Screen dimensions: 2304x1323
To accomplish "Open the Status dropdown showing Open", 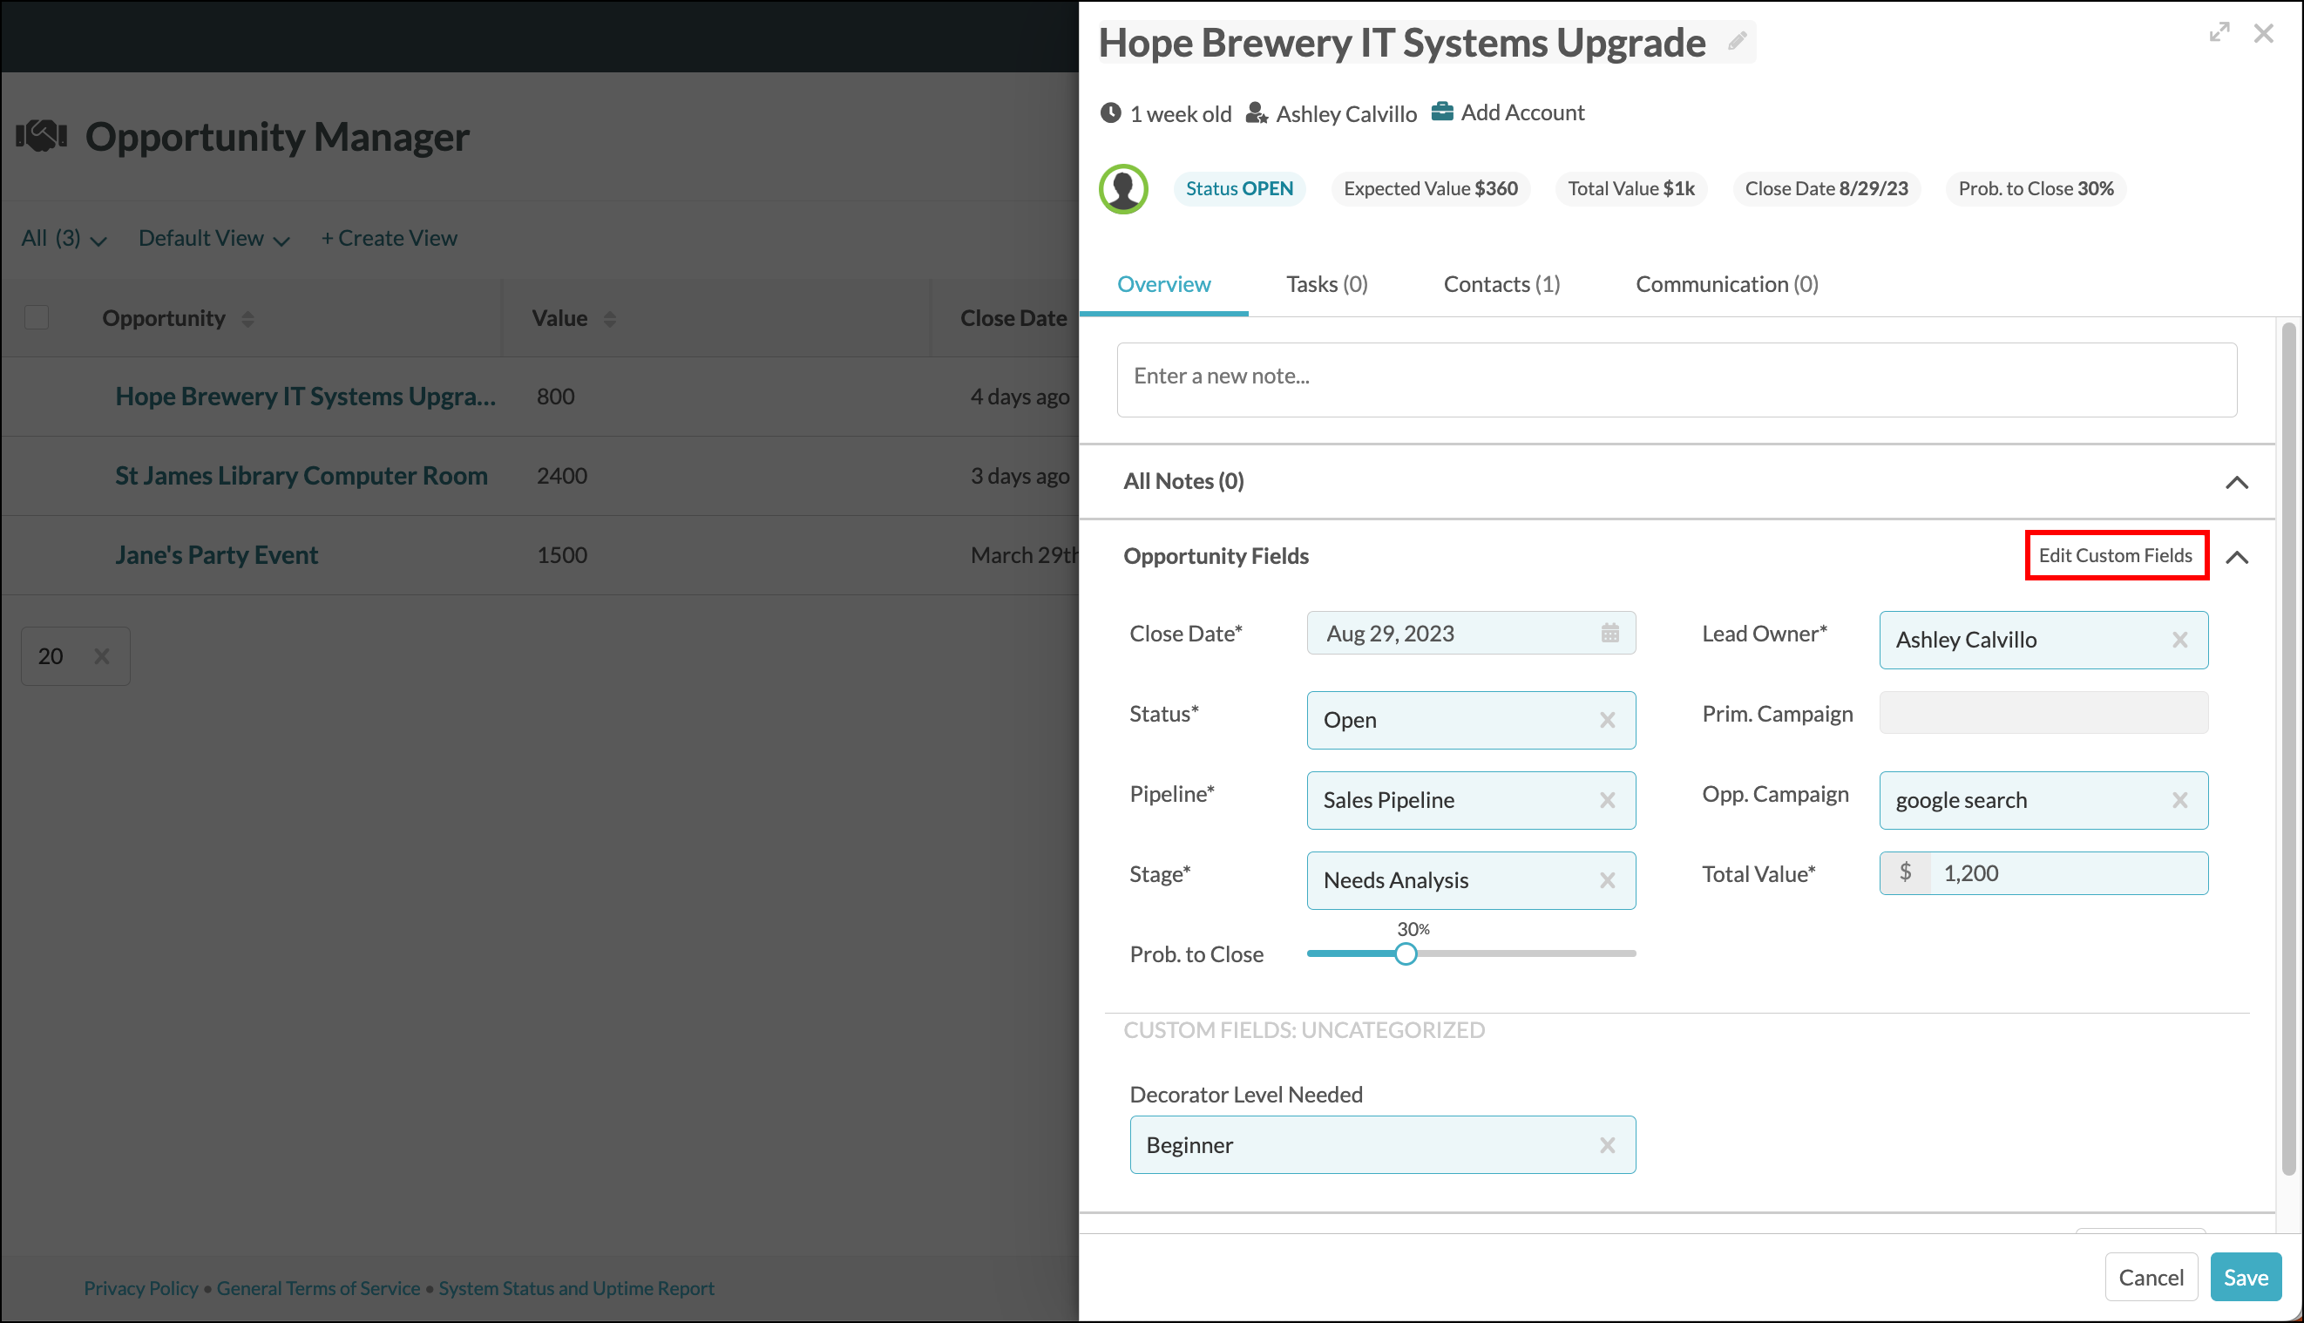I will tap(1471, 721).
